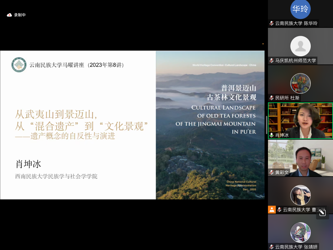This screenshot has height=250, width=333.
Task: Click the line "IN PU'ER"
Action: pos(244,132)
